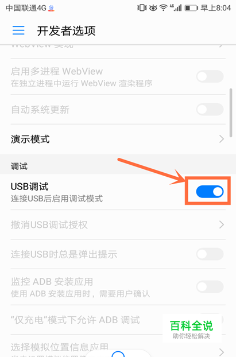Screen dimensions: 236x357
Task: Toggle 监控 ADB 安装应用 switch
Action: coord(210,286)
